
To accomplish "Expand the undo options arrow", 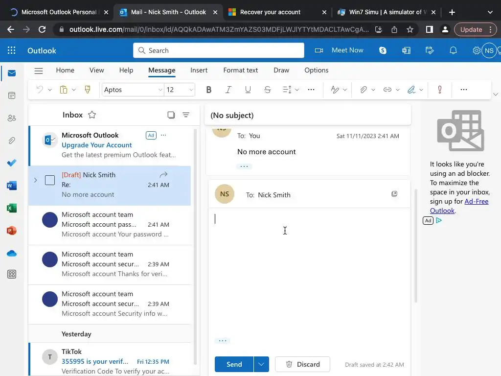I will (50, 90).
